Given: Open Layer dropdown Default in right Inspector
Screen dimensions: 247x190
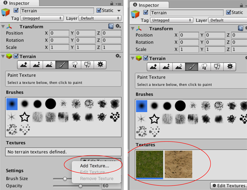Looking at the screenshot, I should [x=228, y=20].
